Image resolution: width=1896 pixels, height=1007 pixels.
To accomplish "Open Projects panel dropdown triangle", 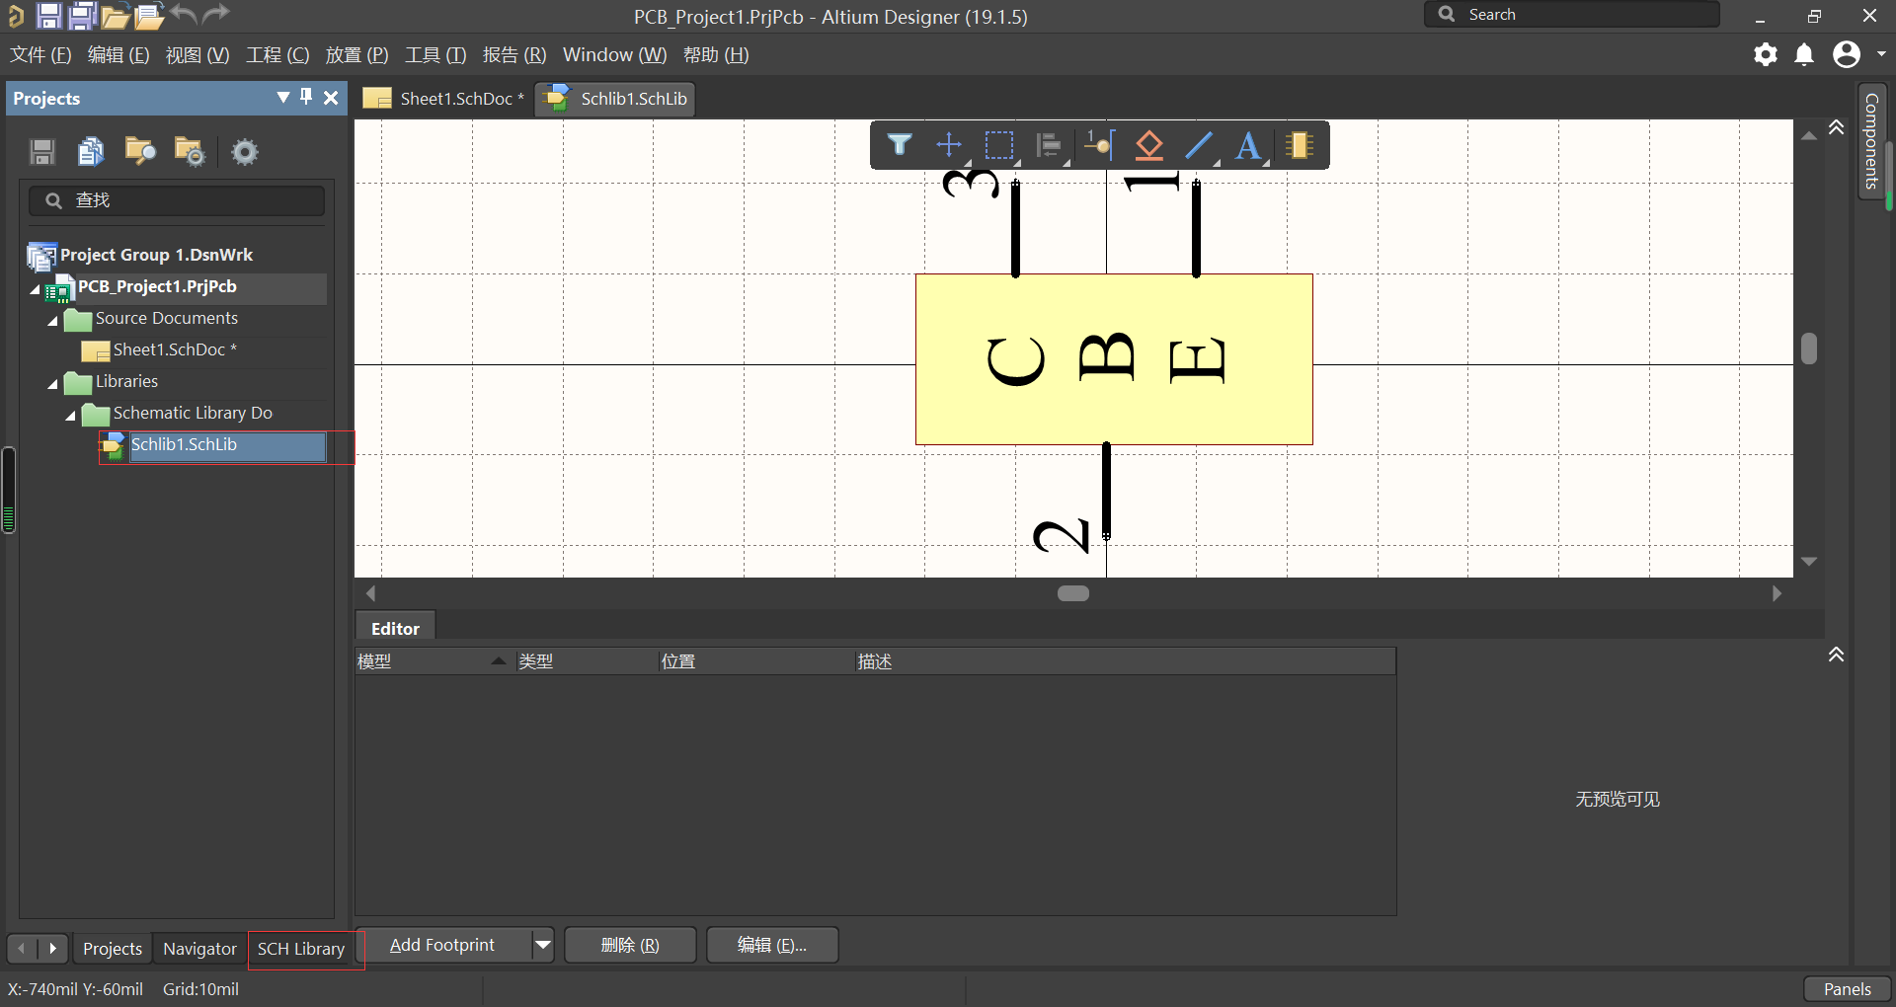I will (x=283, y=97).
